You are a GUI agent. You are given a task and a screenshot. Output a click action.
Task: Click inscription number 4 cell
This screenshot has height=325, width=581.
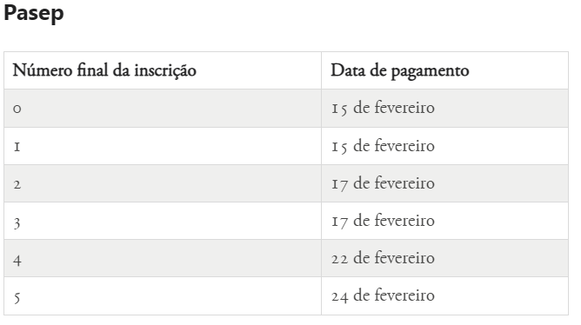pyautogui.click(x=163, y=258)
